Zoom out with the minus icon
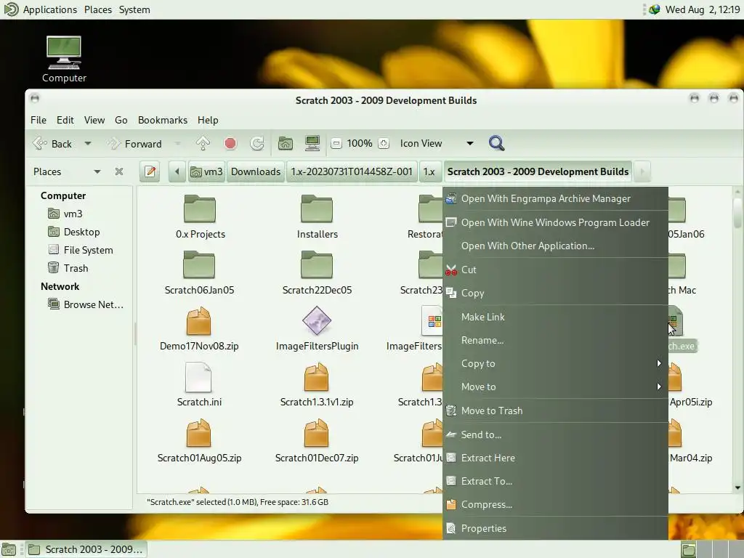The height and width of the screenshot is (558, 744). [x=336, y=143]
